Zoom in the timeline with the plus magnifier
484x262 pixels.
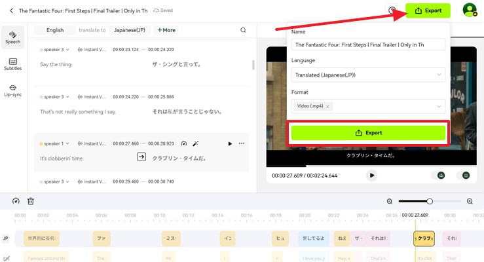[x=470, y=202]
